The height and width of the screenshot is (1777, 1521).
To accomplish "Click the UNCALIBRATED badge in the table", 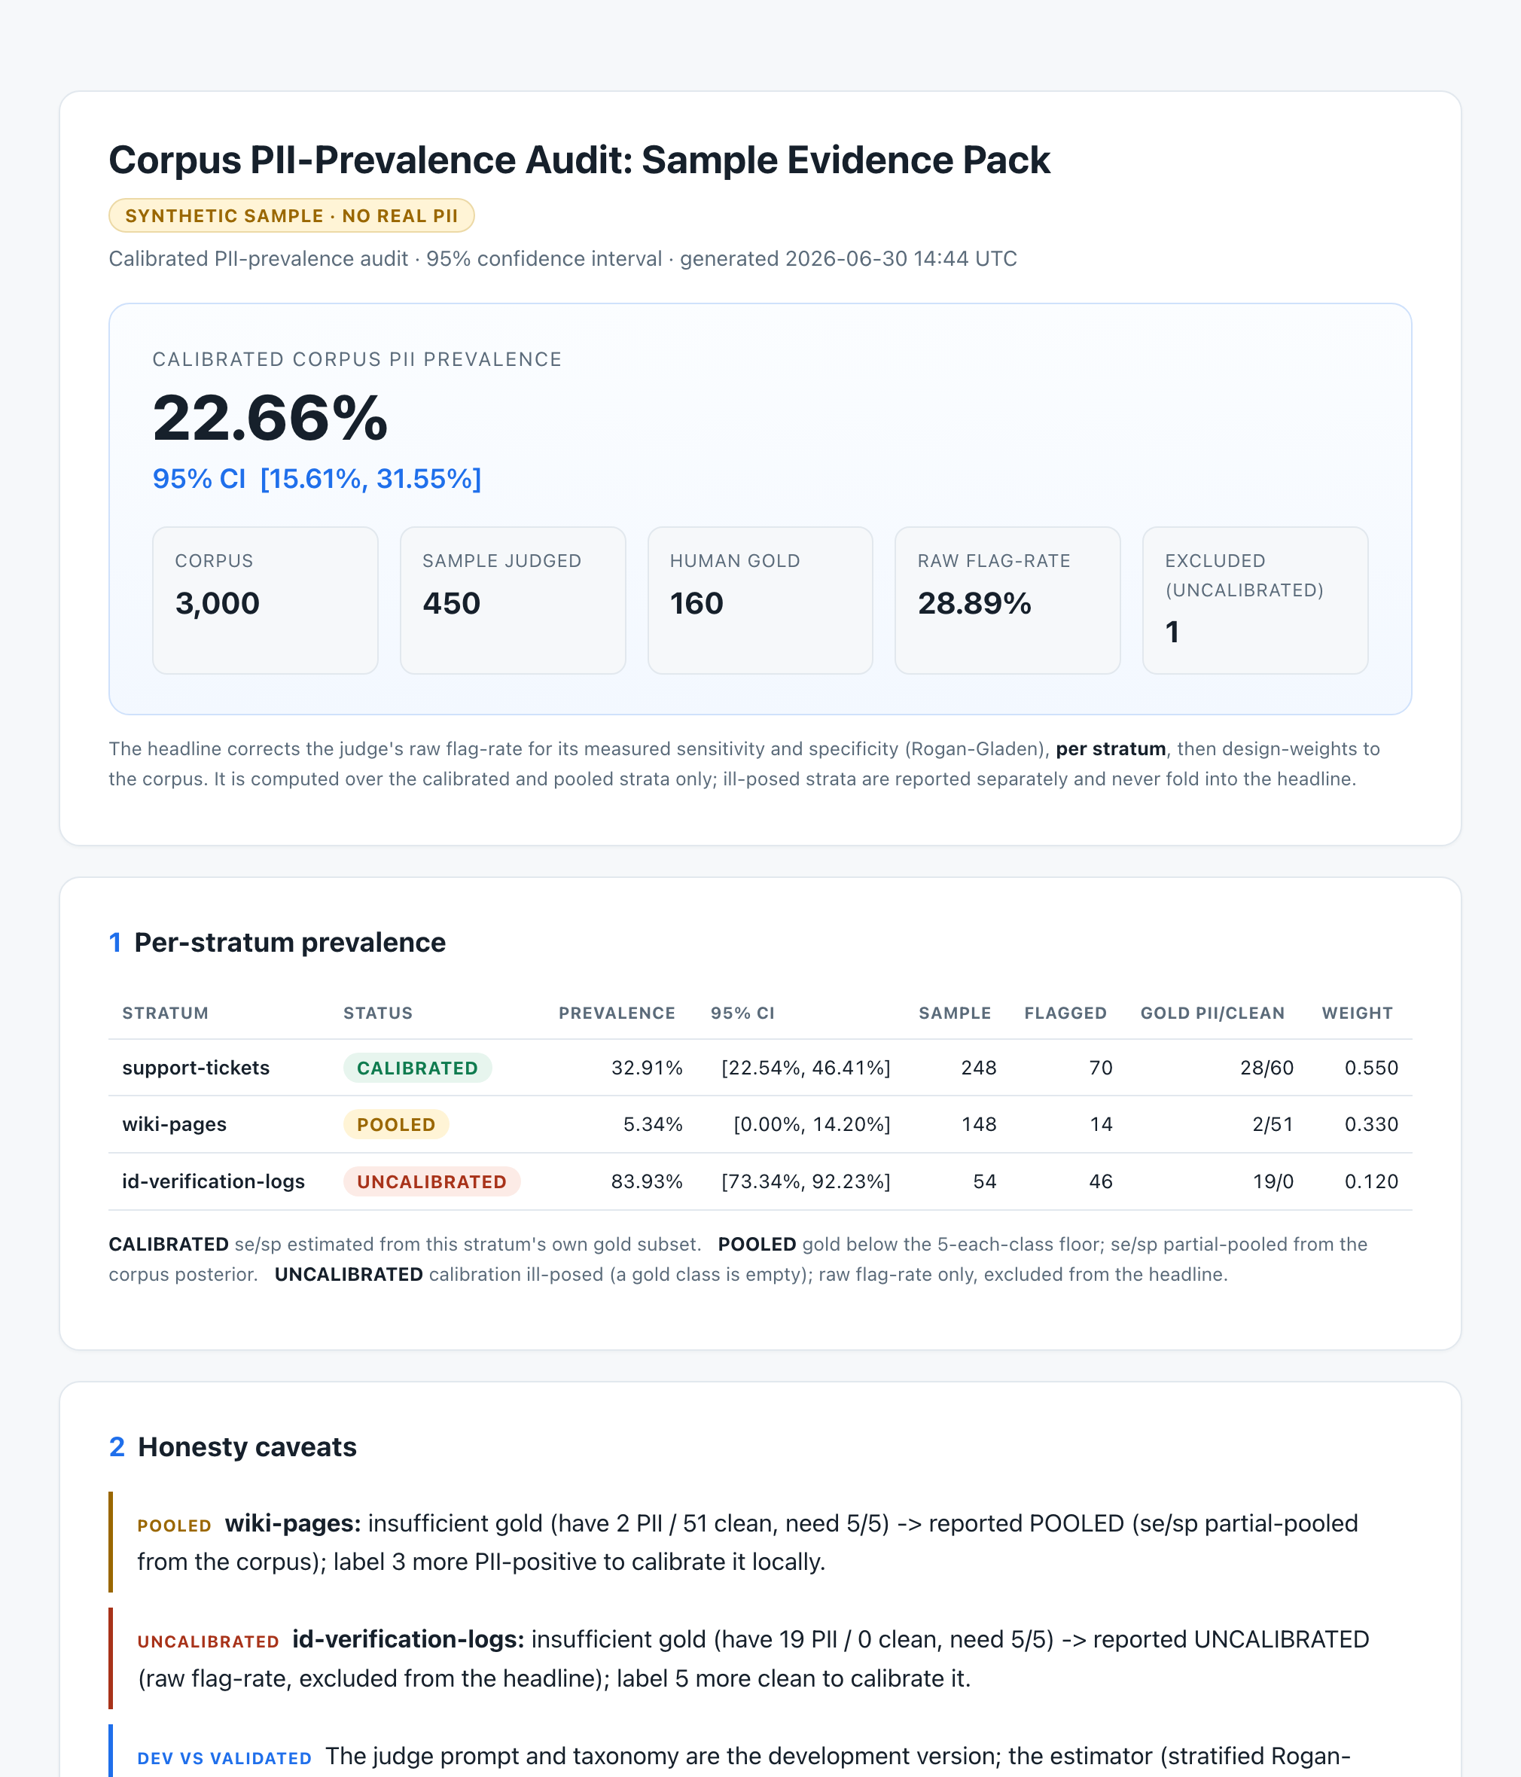I will click(432, 1182).
